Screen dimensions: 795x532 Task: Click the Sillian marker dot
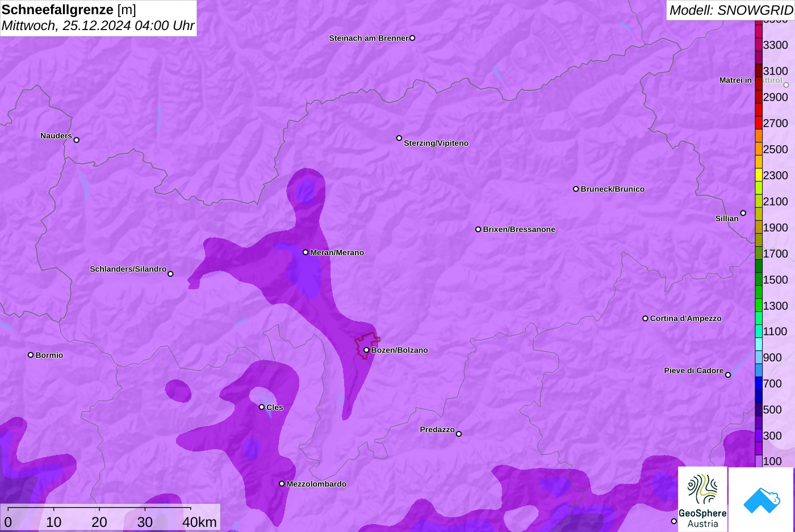point(743,213)
